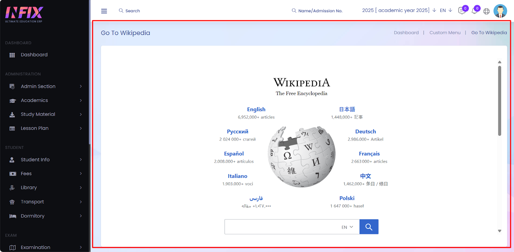Screen dimensions: 514x252
Task: Click the Dormitory bed icon
Action: (13, 216)
